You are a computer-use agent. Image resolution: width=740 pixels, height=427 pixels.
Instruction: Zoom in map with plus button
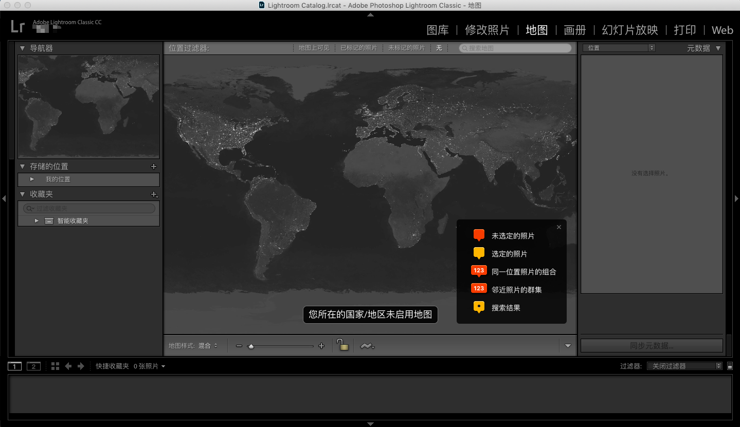click(x=321, y=346)
